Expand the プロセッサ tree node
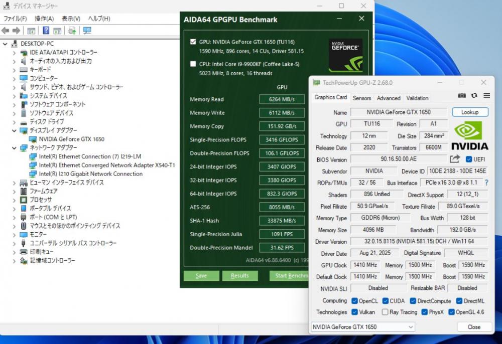Viewport: 502px width, 344px height. 14,200
